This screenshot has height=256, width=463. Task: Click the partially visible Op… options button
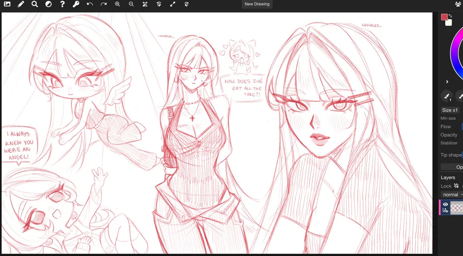(x=452, y=167)
